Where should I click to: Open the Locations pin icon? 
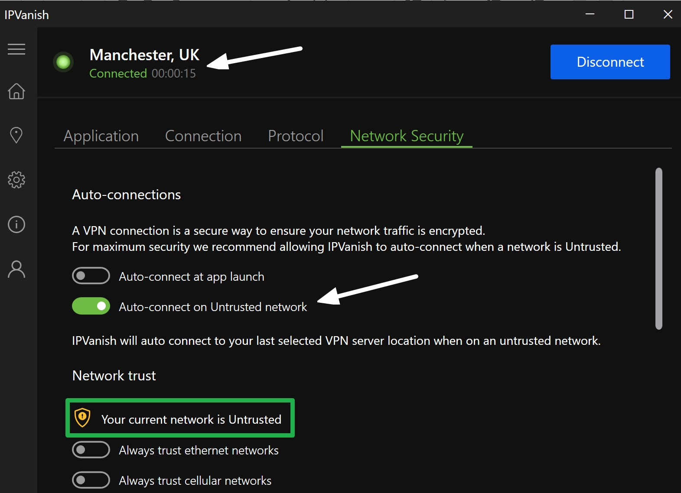[16, 135]
